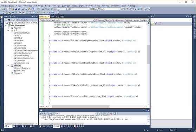Click the Paste toolbar icon
Screen dimensions: 196x132
click(x=30, y=9)
